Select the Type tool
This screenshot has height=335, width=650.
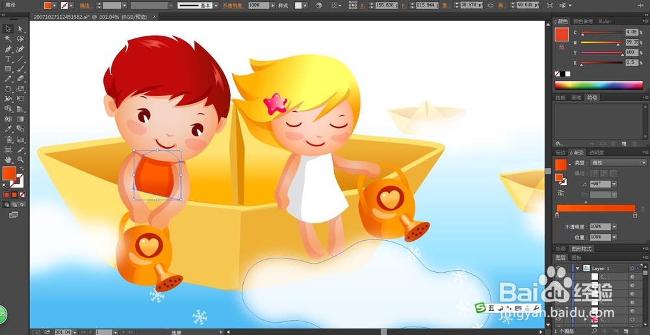[8, 59]
